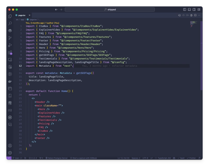The width and height of the screenshot is (209, 166).
Task: Open the Remote Explorer view
Action: click(x=10, y=60)
